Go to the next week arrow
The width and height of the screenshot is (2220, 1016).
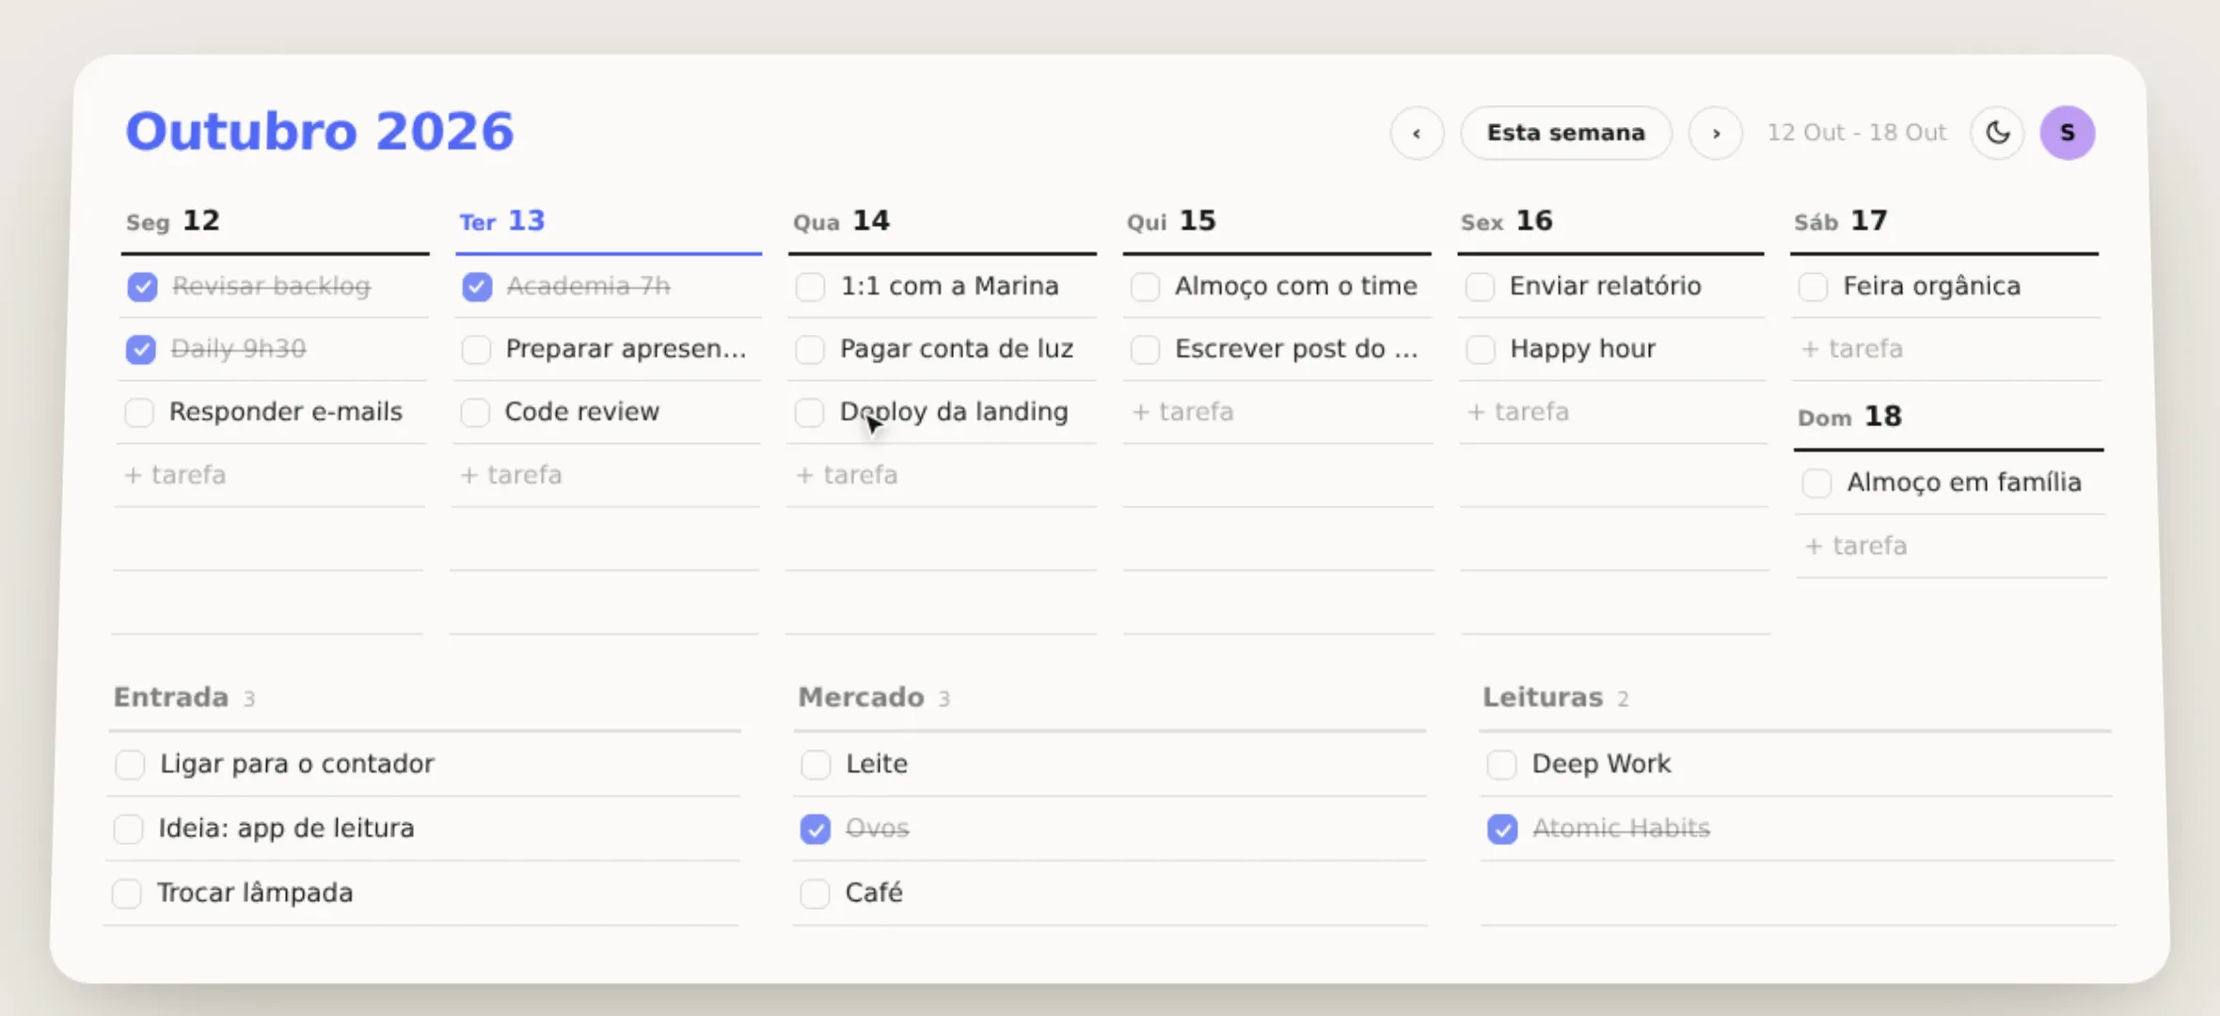pyautogui.click(x=1716, y=133)
